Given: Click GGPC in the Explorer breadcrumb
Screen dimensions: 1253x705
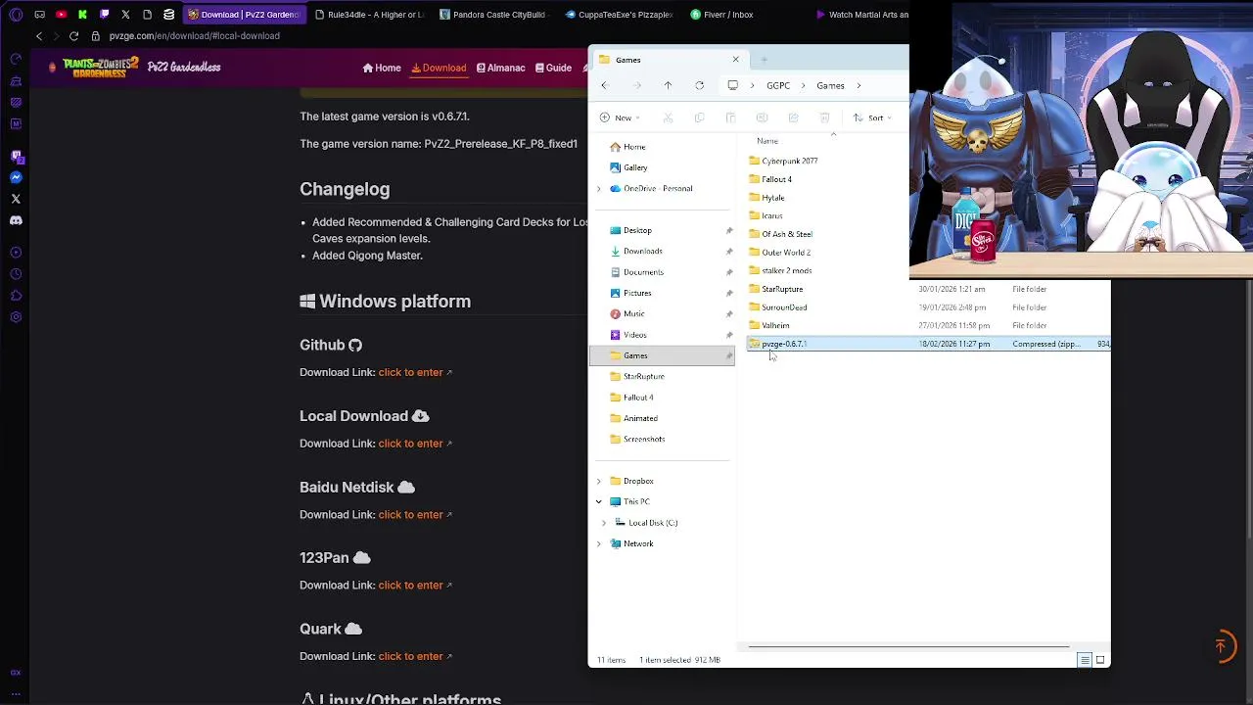Looking at the screenshot, I should click(778, 86).
